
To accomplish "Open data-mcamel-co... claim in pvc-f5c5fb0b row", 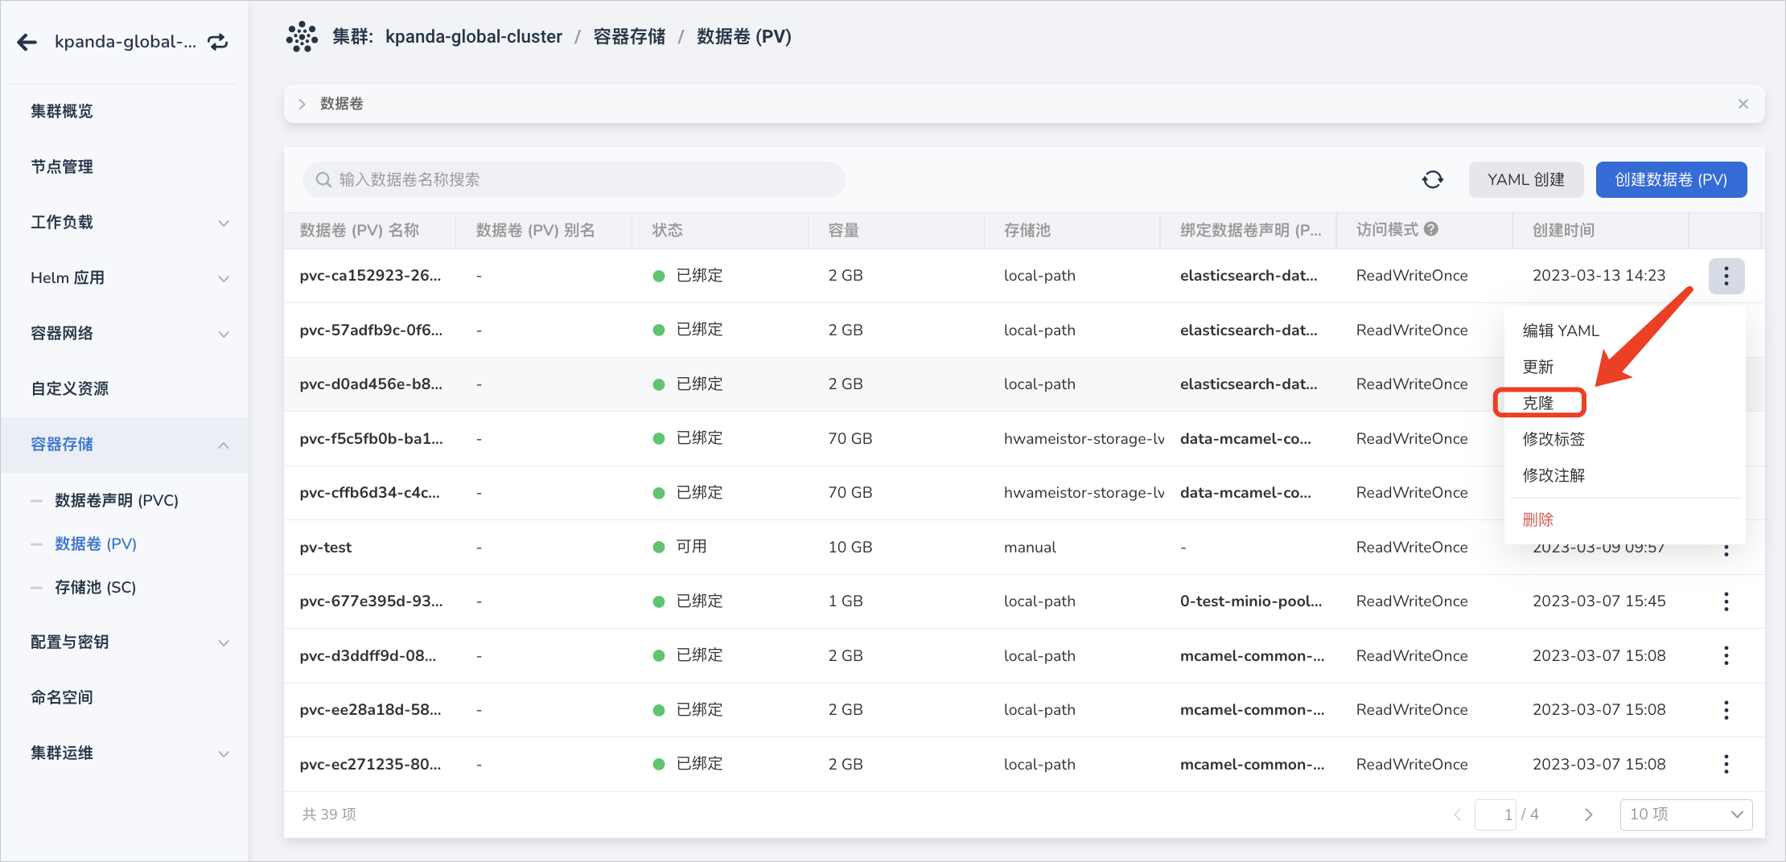I will [x=1245, y=438].
